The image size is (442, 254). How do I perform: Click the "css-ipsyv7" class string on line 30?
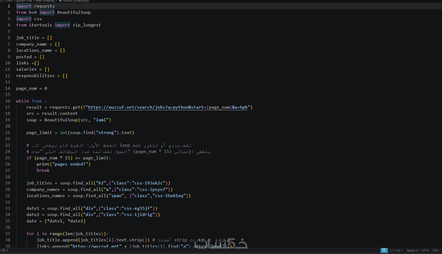[x=152, y=190]
